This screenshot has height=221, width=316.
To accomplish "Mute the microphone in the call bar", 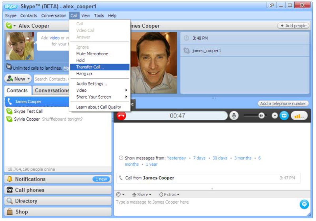I will 234,116.
